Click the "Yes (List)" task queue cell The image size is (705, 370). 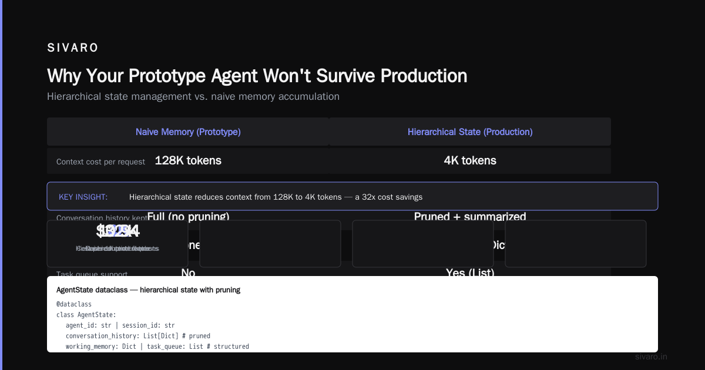[470, 273]
